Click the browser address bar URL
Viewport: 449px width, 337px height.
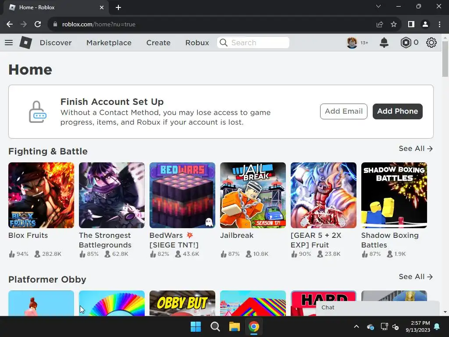(99, 25)
